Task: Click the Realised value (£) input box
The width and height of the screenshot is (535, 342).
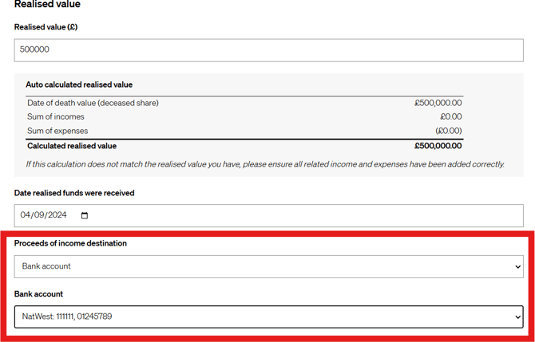Action: pos(268,49)
